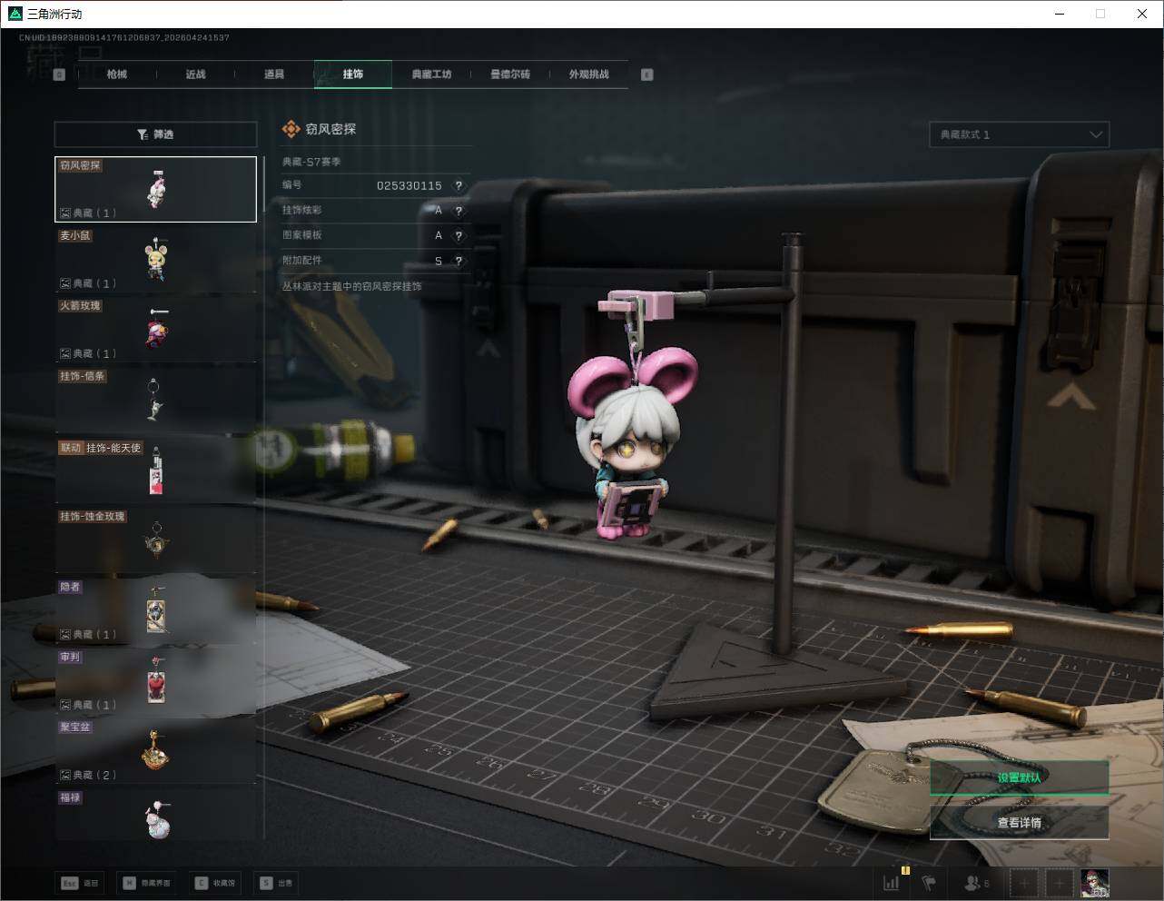Viewport: 1164px width, 901px height.
Task: Close the 三角洲行动 window
Action: [x=1142, y=14]
